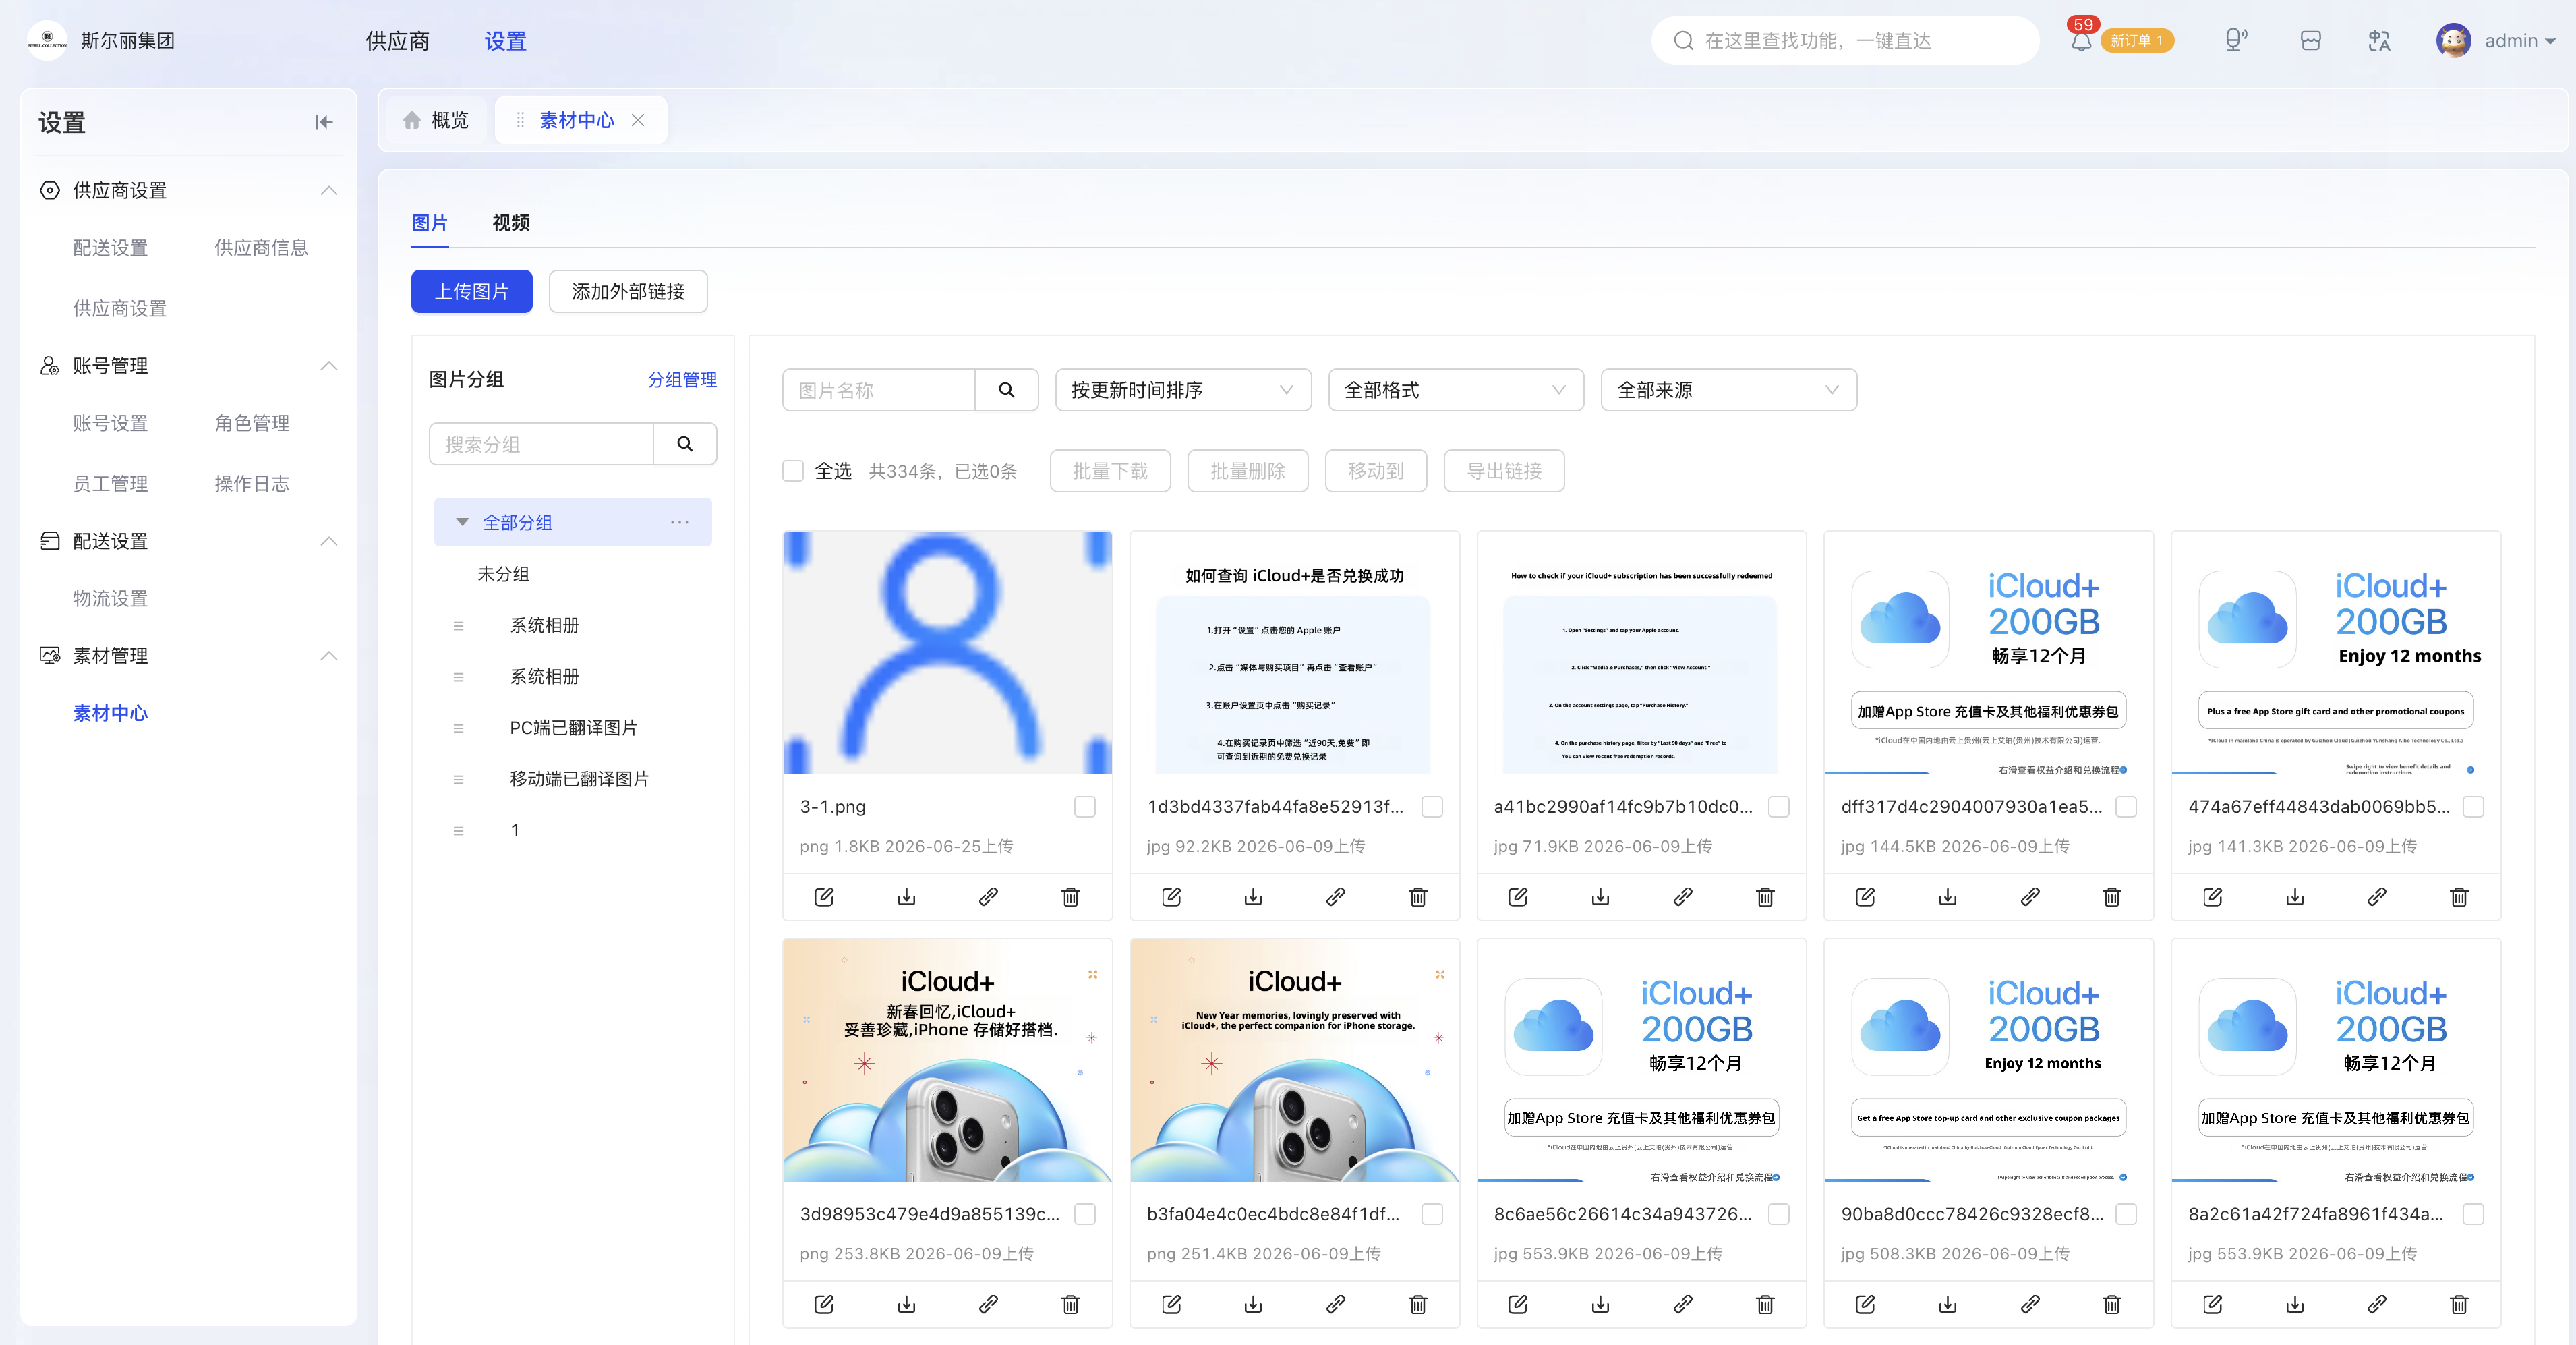Screen dimensions: 2576x1345
Task: Edit the a41bc2990af1 image name
Action: (1518, 897)
